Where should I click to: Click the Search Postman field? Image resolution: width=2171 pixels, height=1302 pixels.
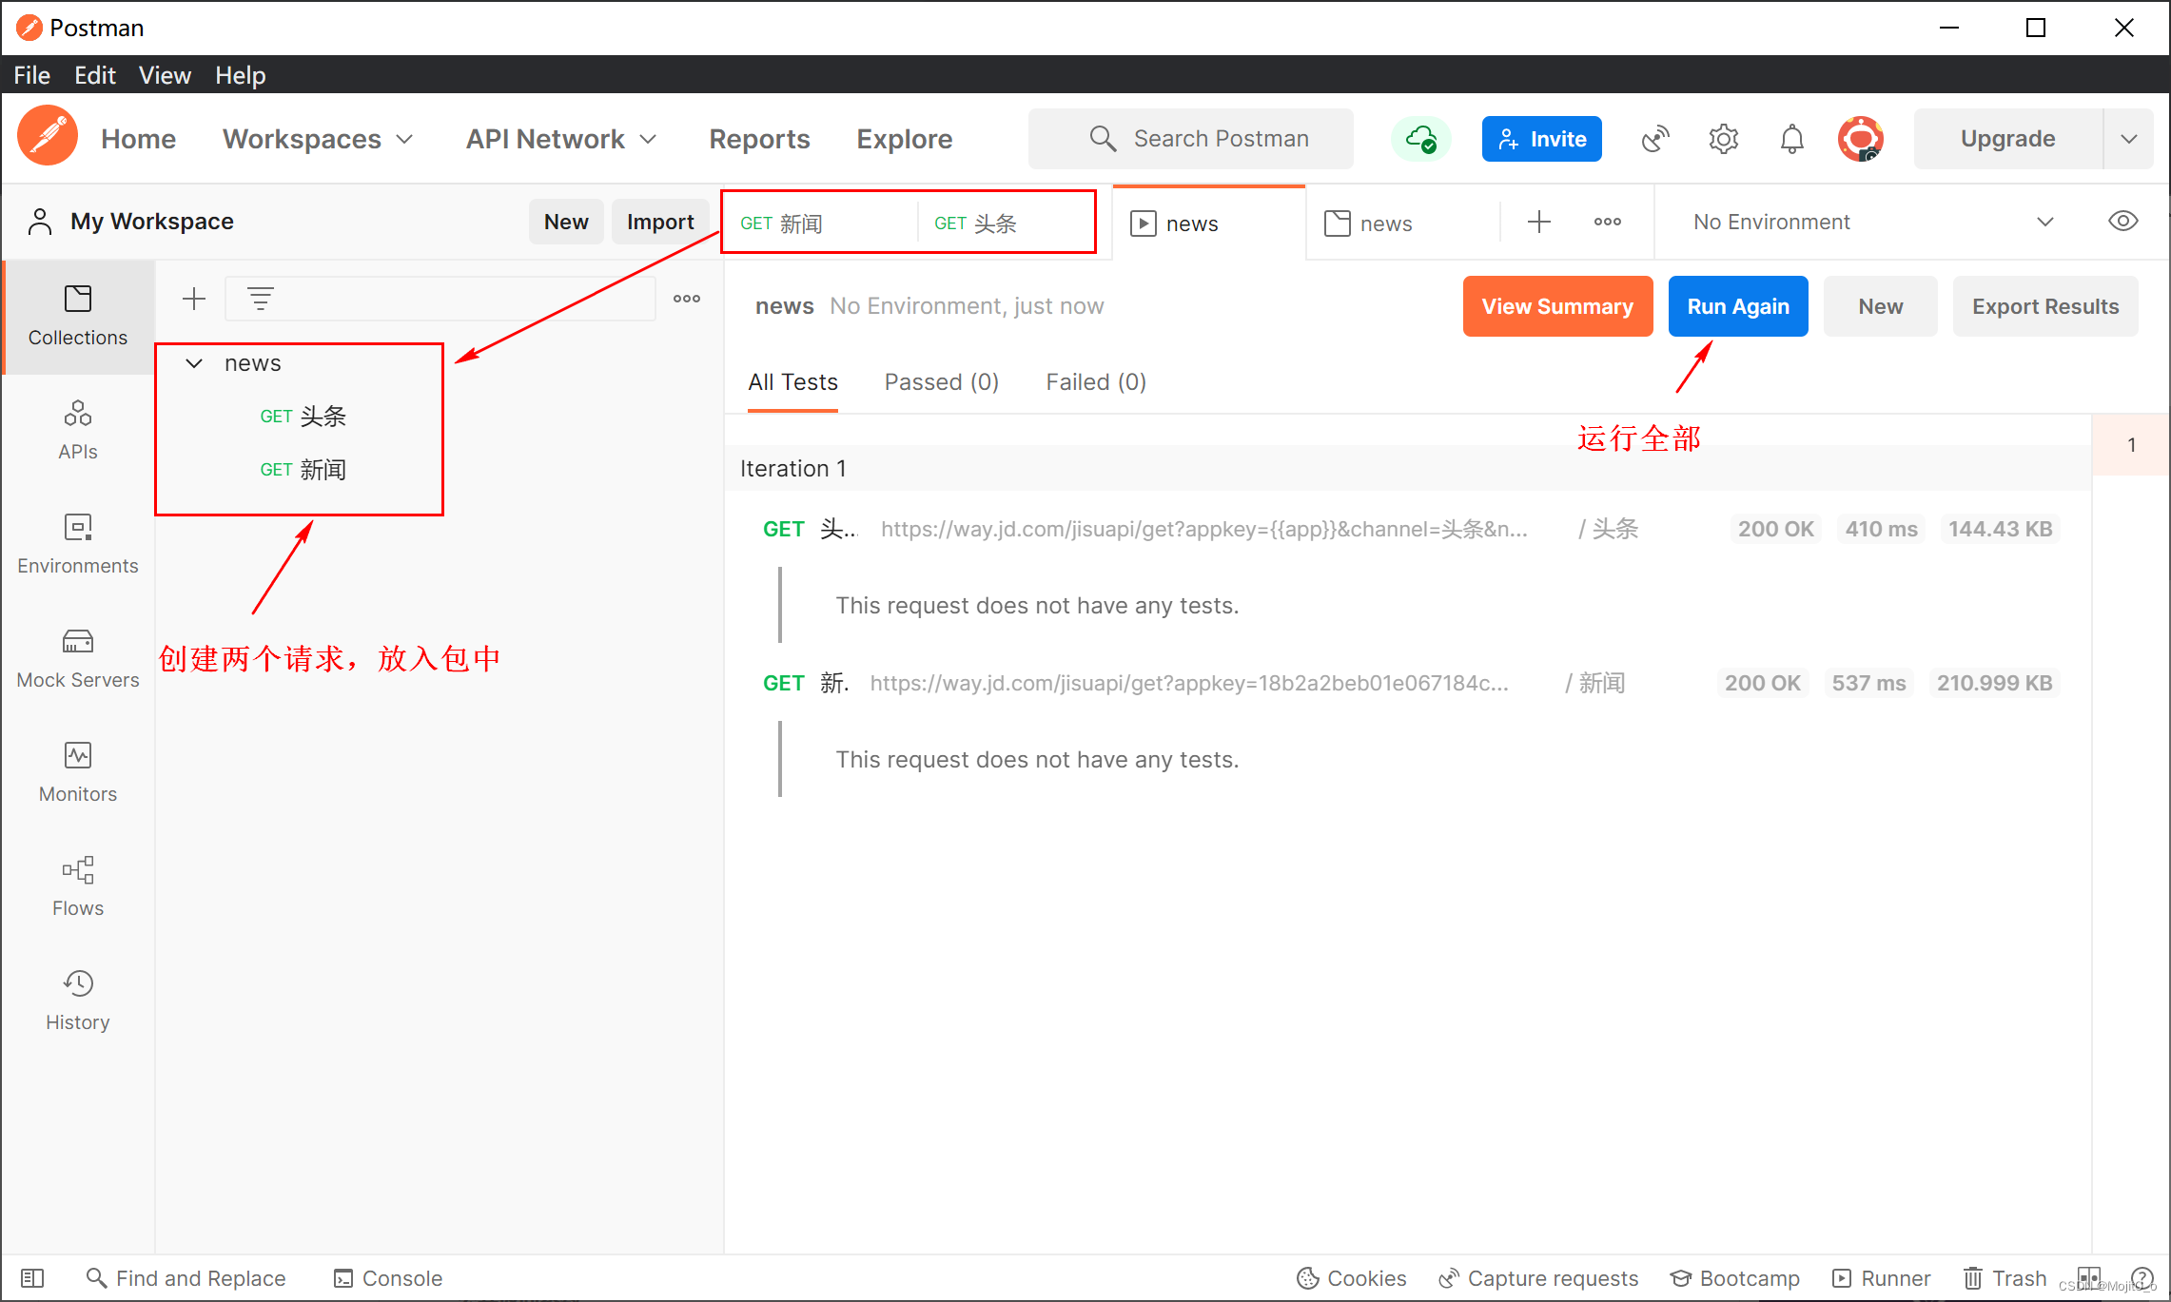coord(1191,139)
